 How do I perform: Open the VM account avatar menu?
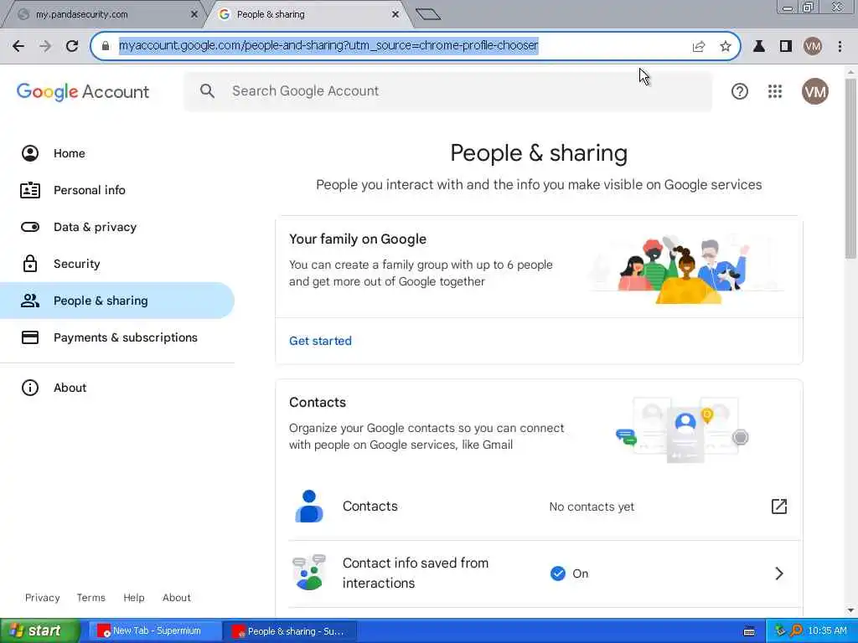814,91
